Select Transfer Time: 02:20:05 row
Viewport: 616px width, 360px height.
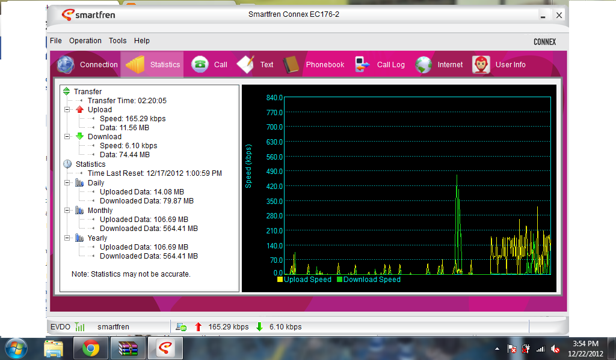127,101
